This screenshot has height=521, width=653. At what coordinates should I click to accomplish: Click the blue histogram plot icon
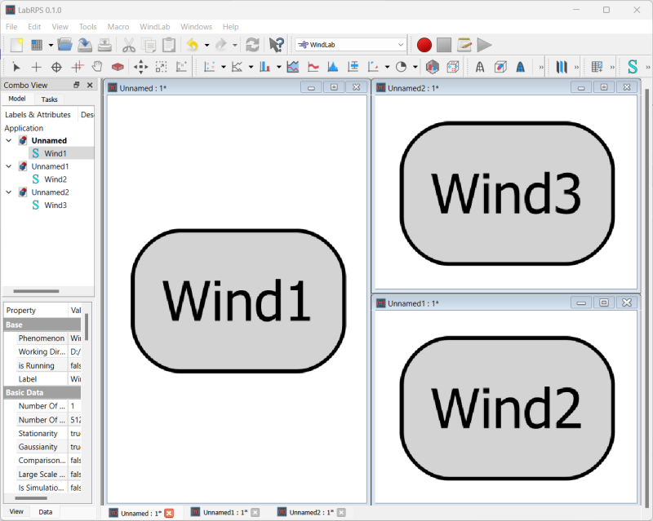(333, 67)
